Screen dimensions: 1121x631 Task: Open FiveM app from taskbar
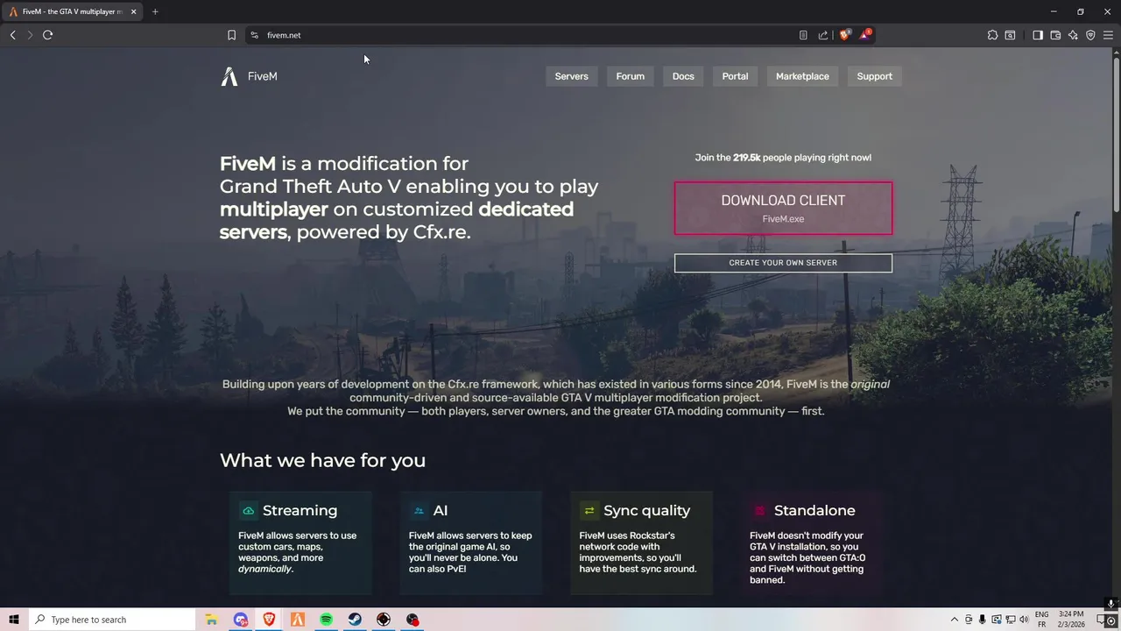pyautogui.click(x=298, y=620)
